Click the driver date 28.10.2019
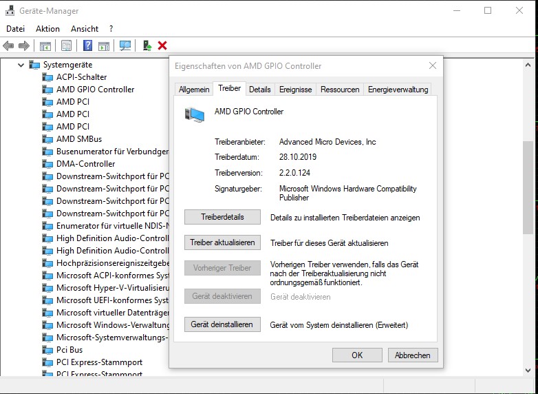This screenshot has width=538, height=394. point(298,157)
